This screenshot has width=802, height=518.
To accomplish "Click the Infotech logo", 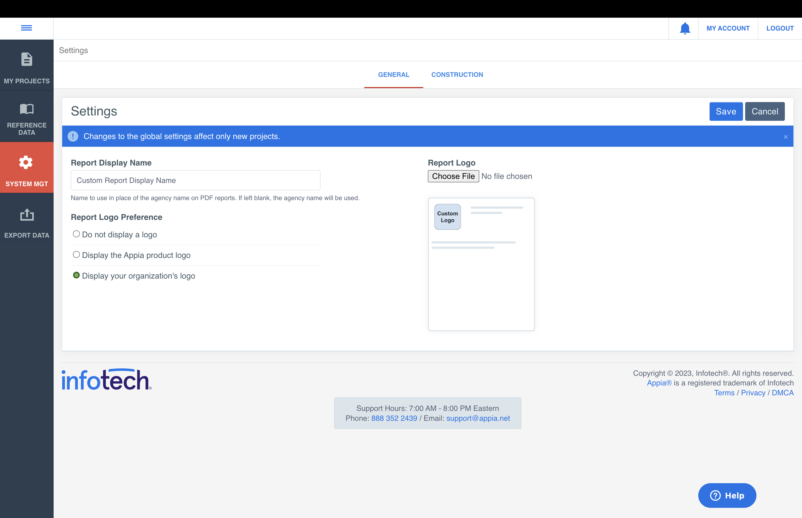I will (106, 380).
